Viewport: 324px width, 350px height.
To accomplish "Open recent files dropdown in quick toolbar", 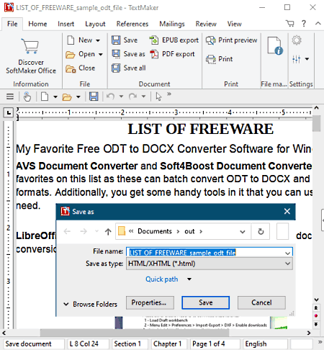I will pos(78,97).
